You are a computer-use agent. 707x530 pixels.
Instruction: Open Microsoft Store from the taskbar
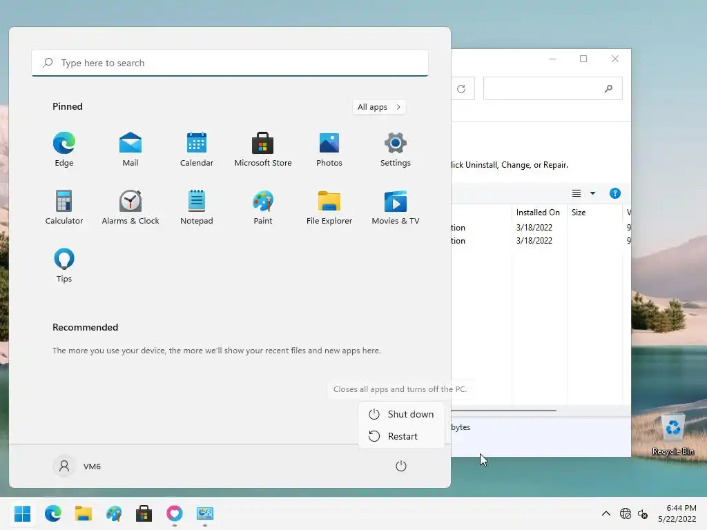click(x=144, y=513)
